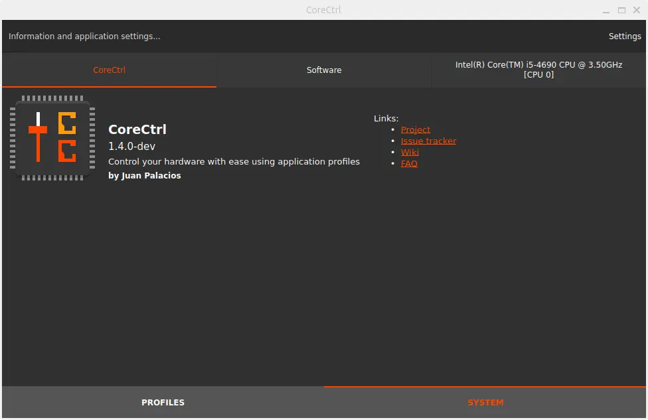Screen dimensions: 648x420
Task: Go to the PROFILES section
Action: pyautogui.click(x=163, y=403)
